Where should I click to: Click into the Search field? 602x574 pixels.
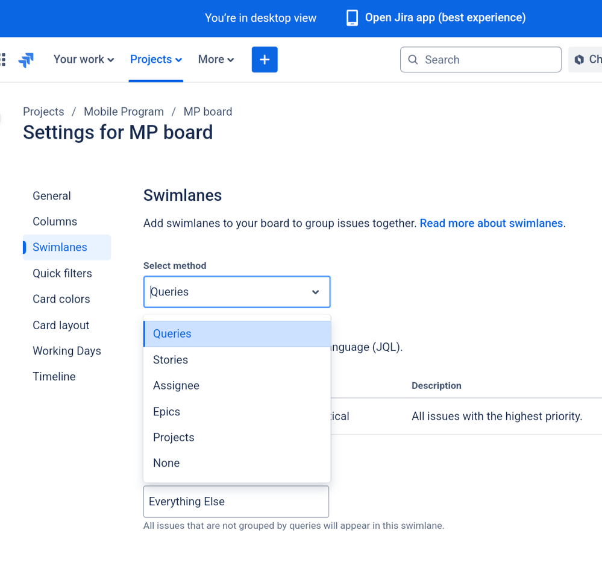pos(481,60)
